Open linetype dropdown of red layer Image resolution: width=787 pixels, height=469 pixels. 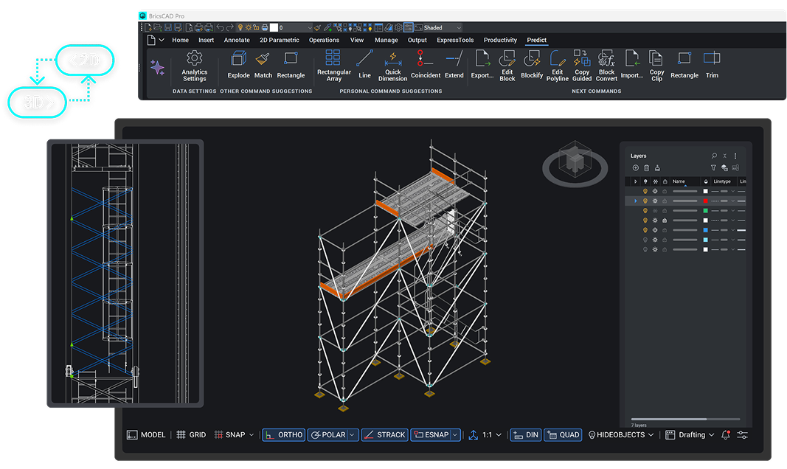[733, 201]
